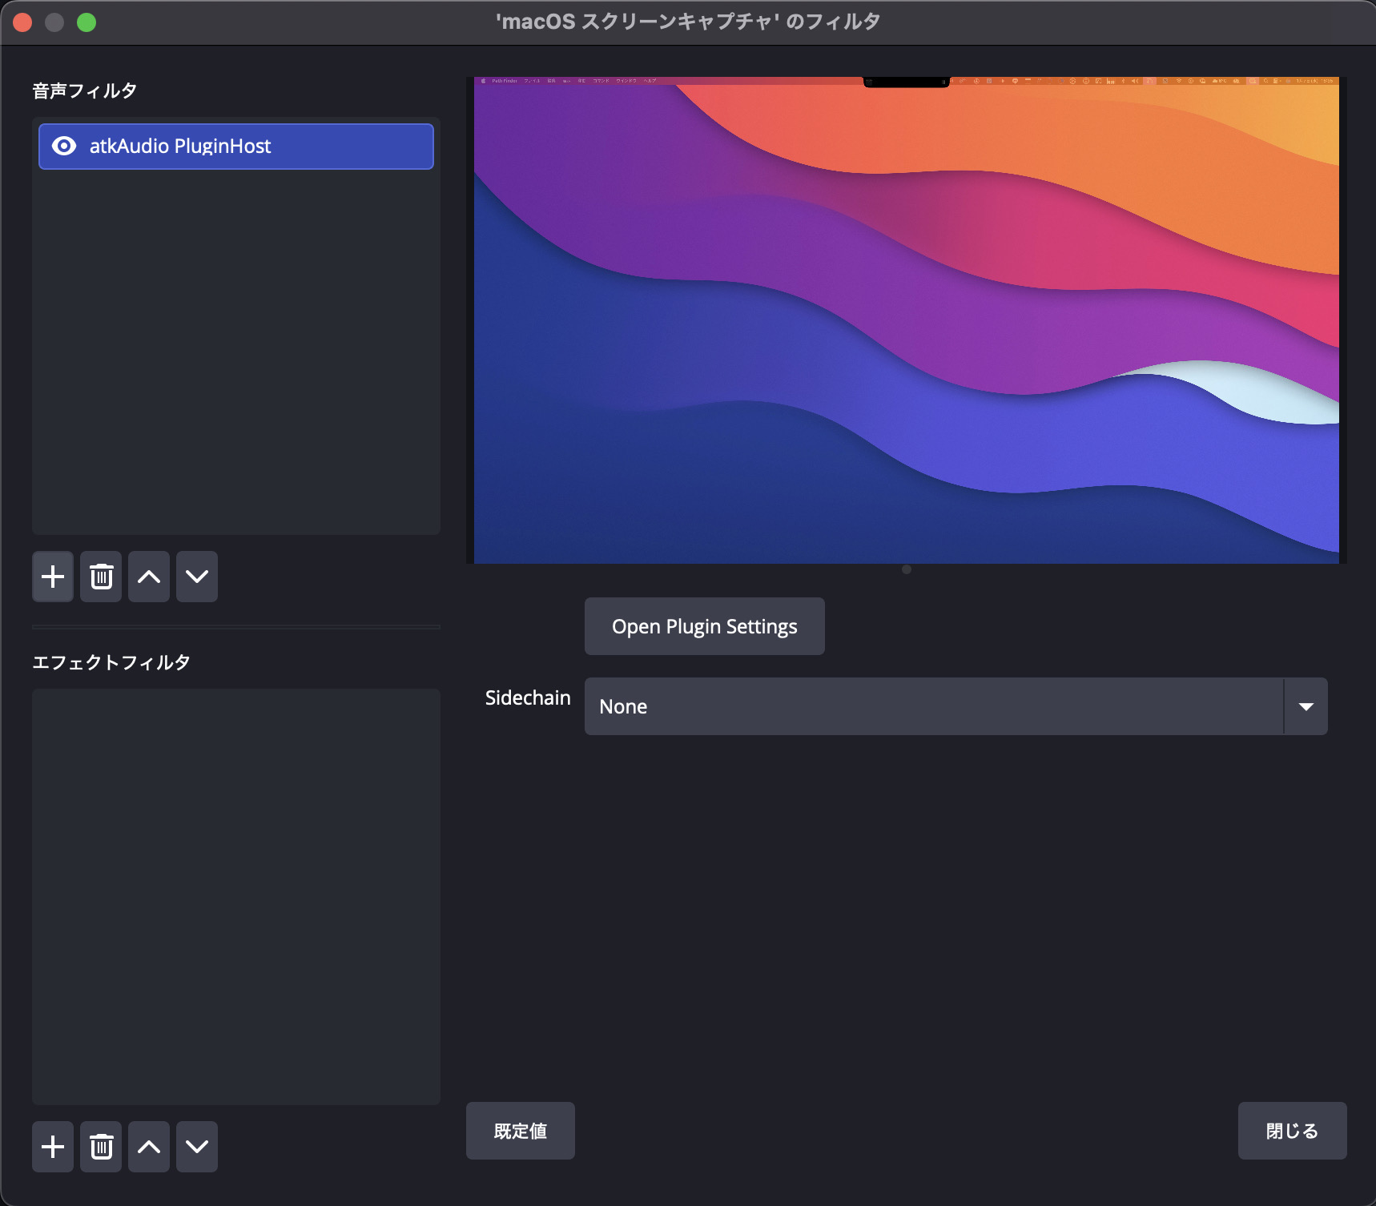Click empty area in エフェクトフィルタ list

coord(236,897)
